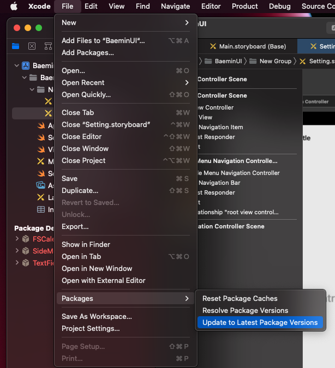The height and width of the screenshot is (368, 335).
Task: Choose Save in File menu
Action: tap(125, 179)
